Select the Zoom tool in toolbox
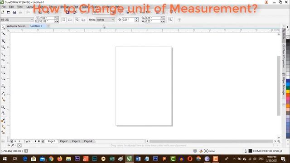The height and width of the screenshot is (163, 290). point(3,47)
